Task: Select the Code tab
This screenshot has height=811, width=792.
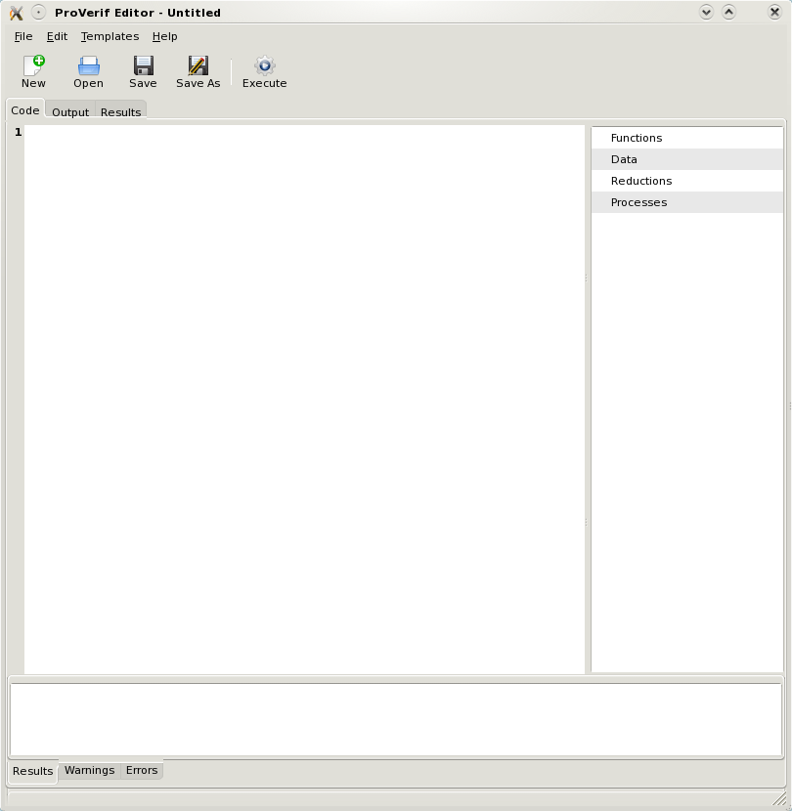Action: pyautogui.click(x=25, y=110)
